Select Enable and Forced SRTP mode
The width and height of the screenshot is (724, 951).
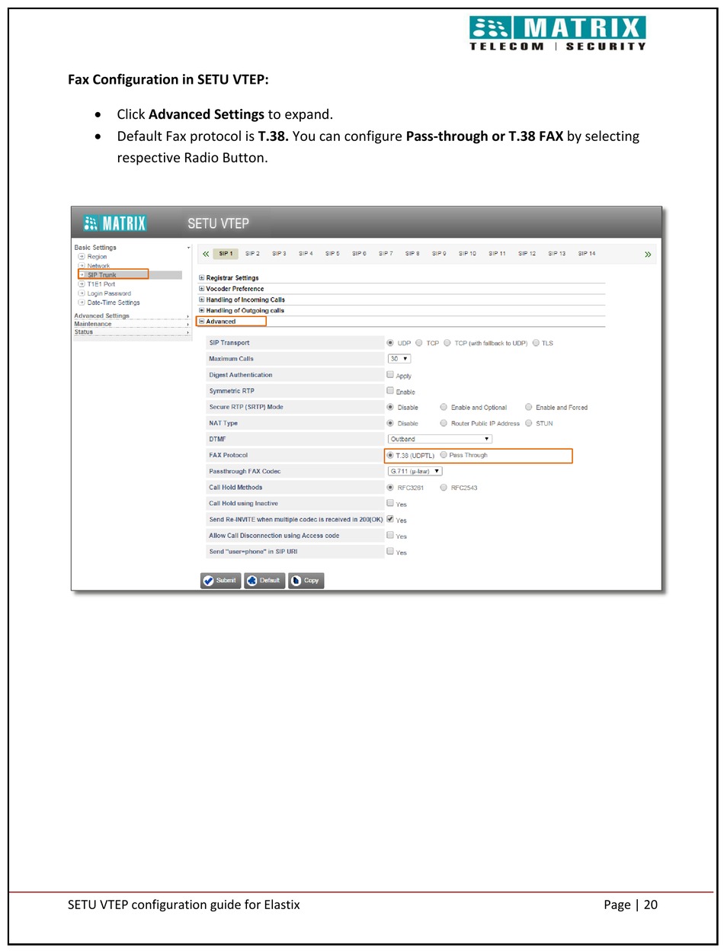pyautogui.click(x=529, y=407)
